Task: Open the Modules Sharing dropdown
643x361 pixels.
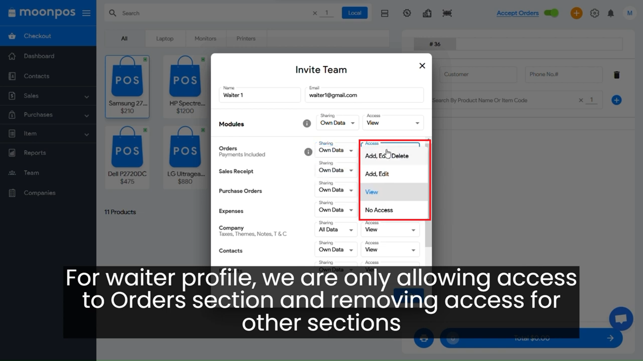Action: (x=337, y=123)
